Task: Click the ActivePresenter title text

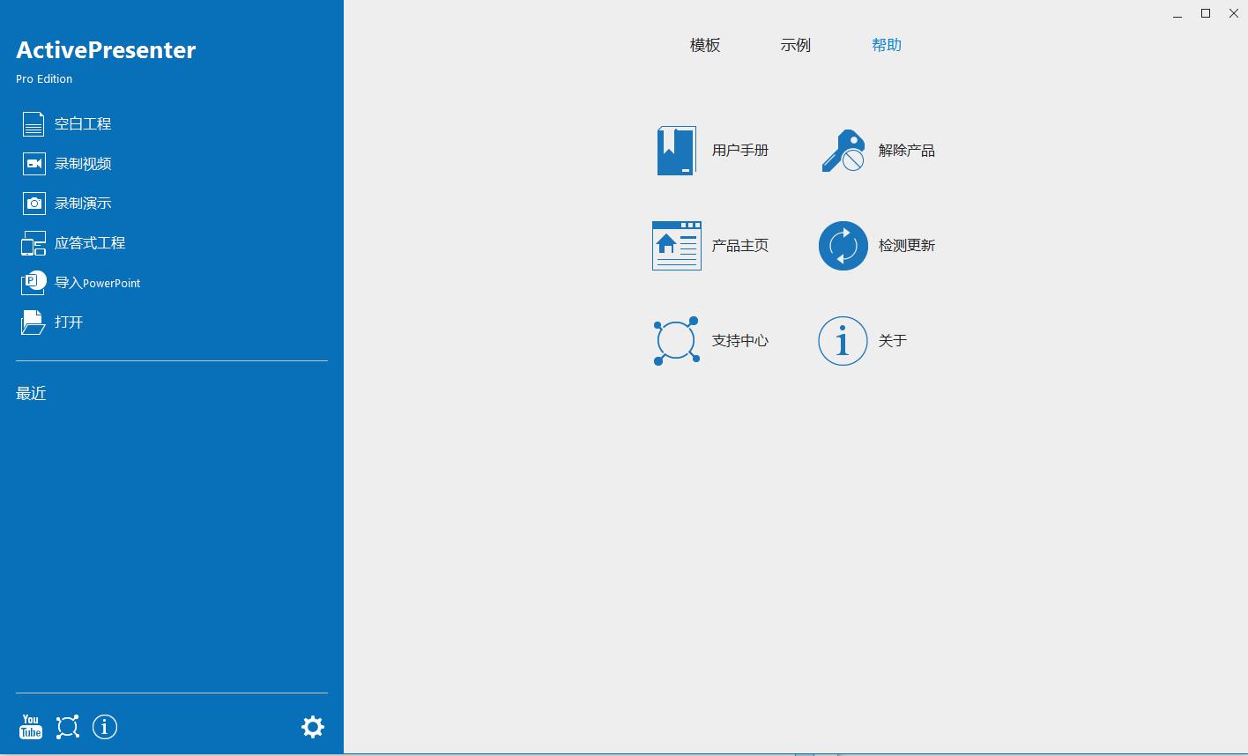Action: pyautogui.click(x=106, y=50)
